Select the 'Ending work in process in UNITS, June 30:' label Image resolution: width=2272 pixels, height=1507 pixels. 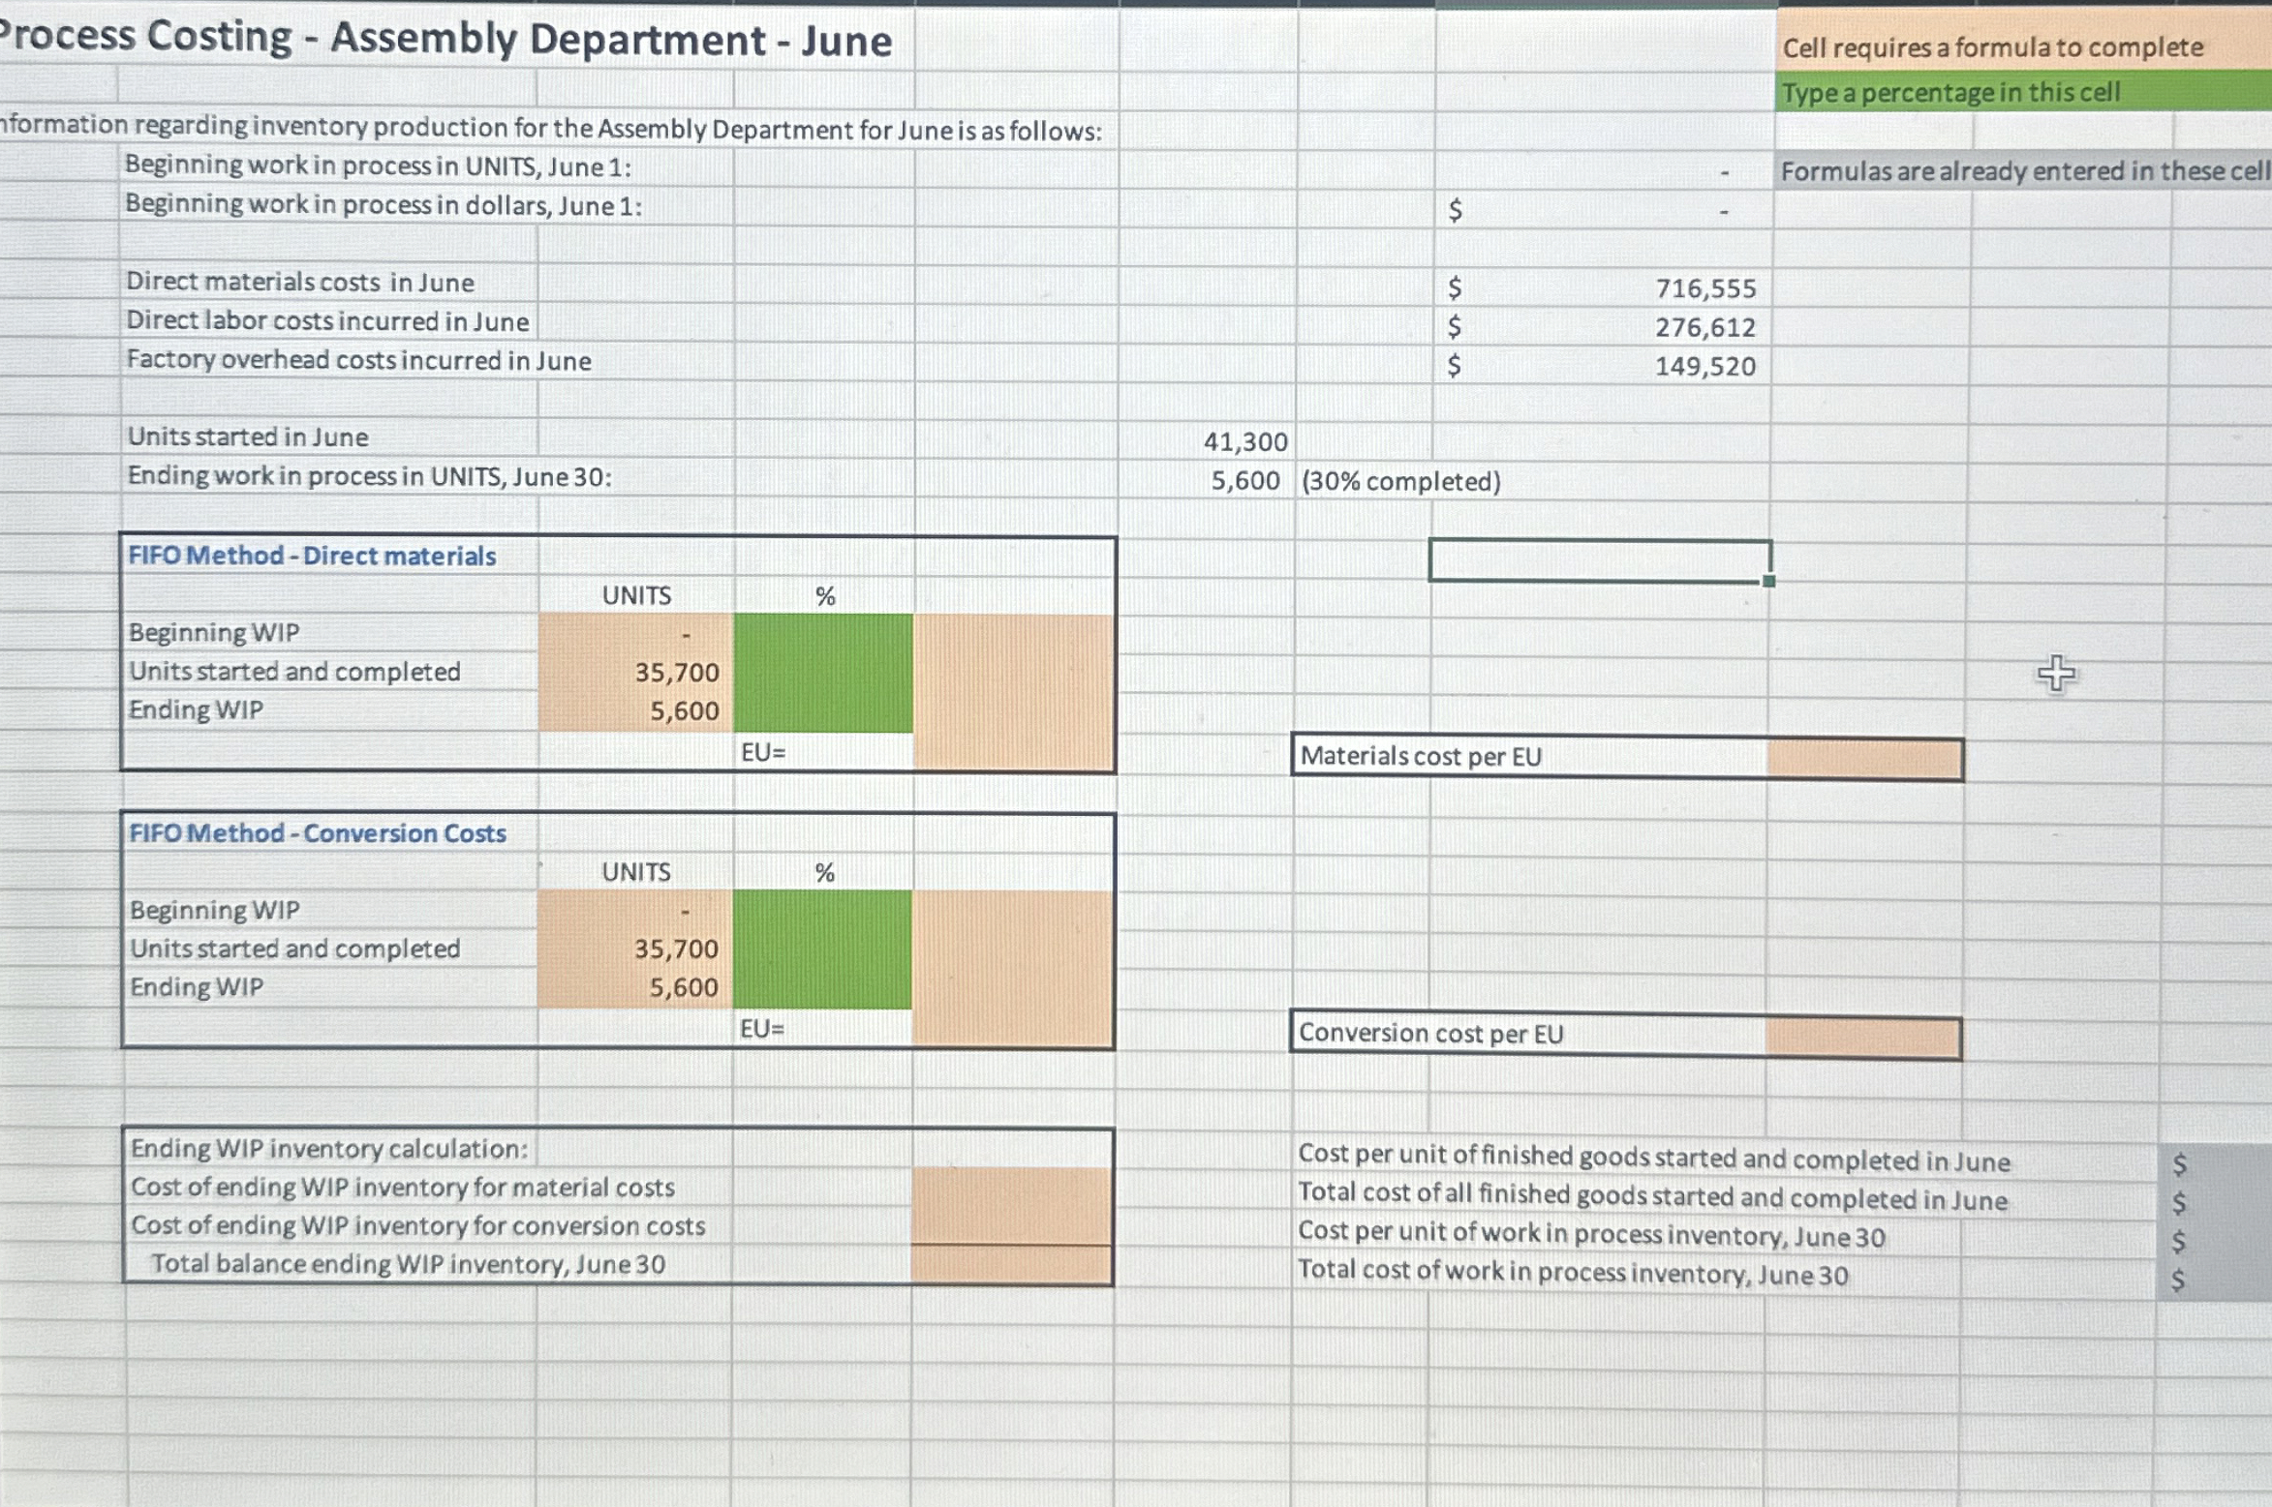click(370, 476)
